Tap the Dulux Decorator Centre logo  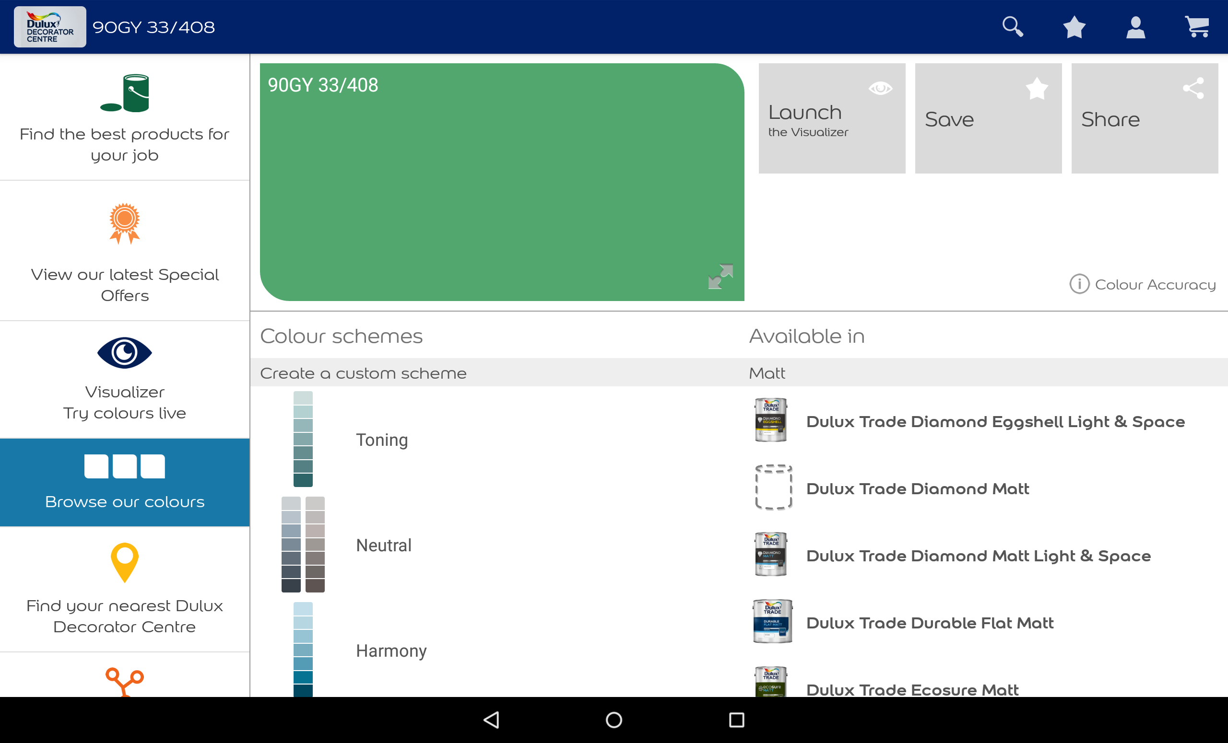coord(50,27)
